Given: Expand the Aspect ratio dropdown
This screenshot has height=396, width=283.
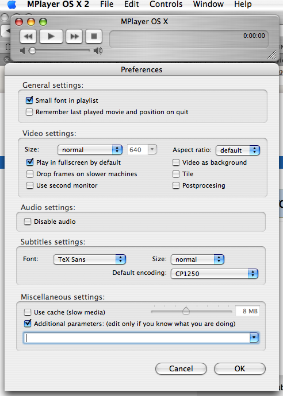Looking at the screenshot, I should coord(238,150).
